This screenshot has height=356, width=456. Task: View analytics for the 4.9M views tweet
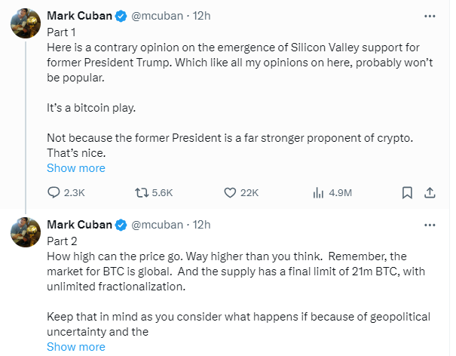[x=318, y=192]
